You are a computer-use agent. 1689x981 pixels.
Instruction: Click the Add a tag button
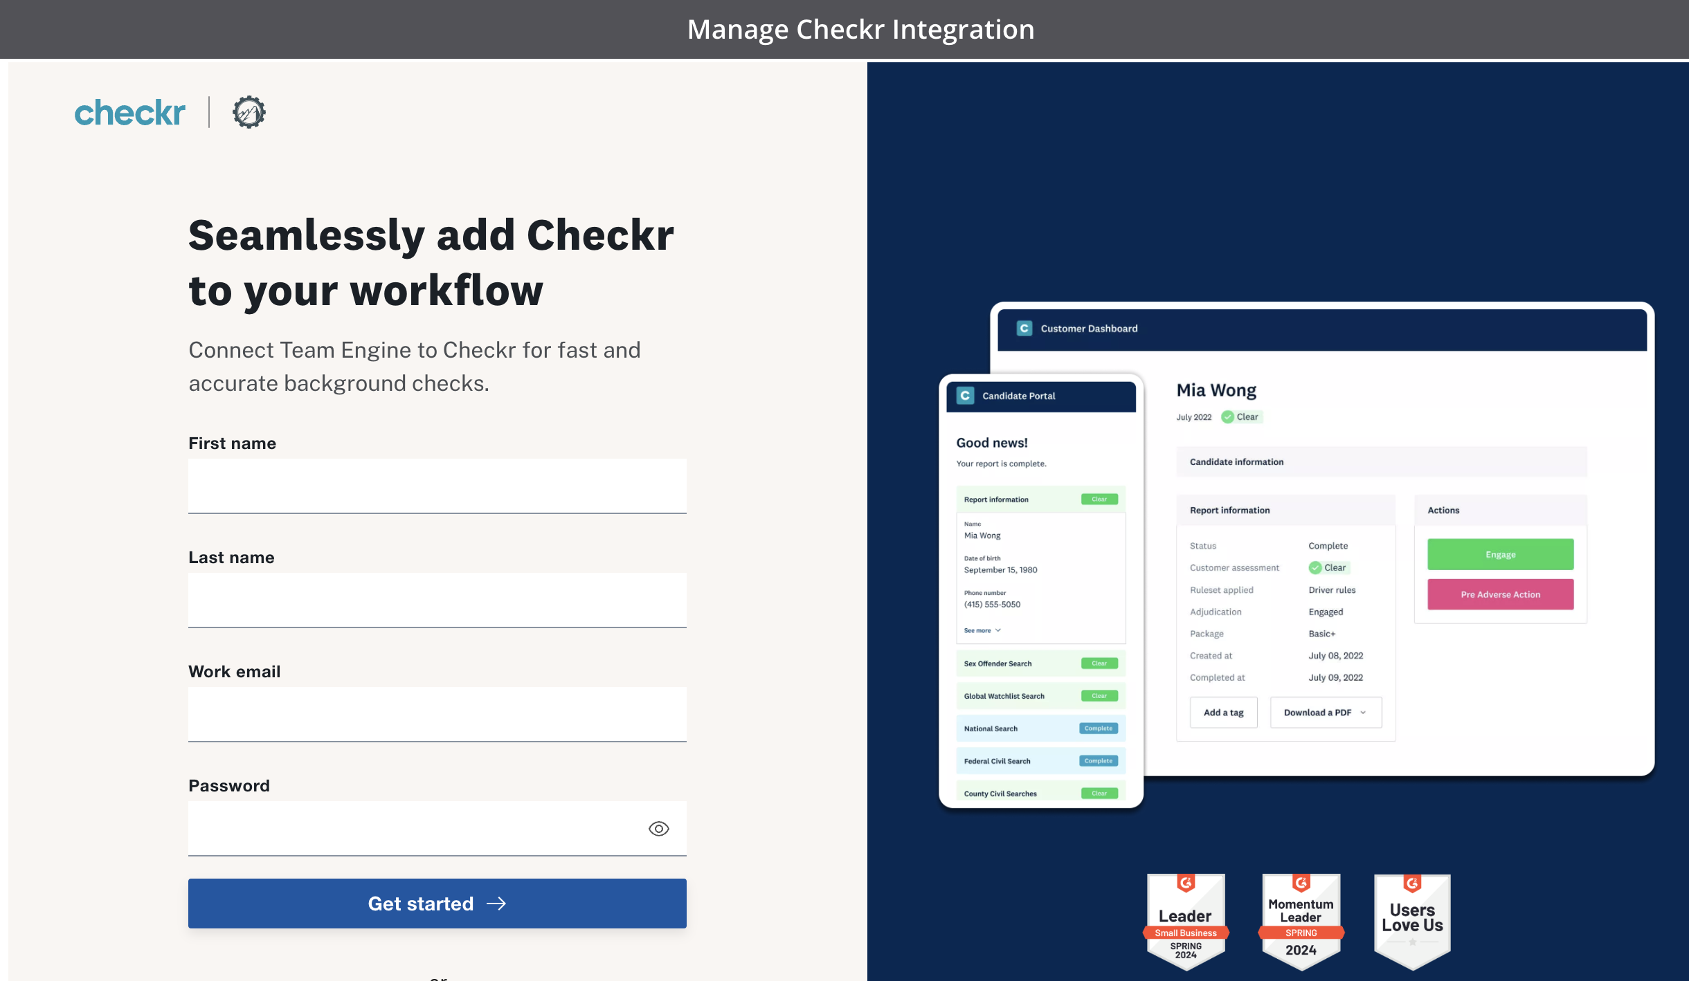tap(1223, 713)
